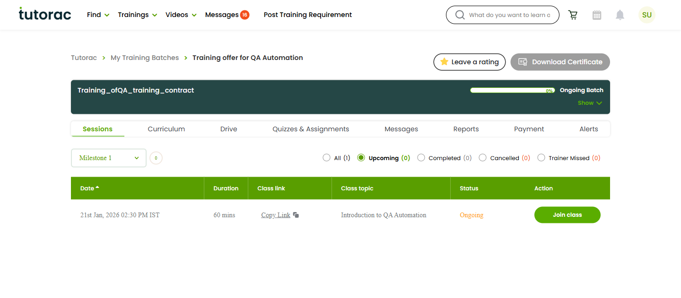Open the notifications bell icon

(620, 15)
